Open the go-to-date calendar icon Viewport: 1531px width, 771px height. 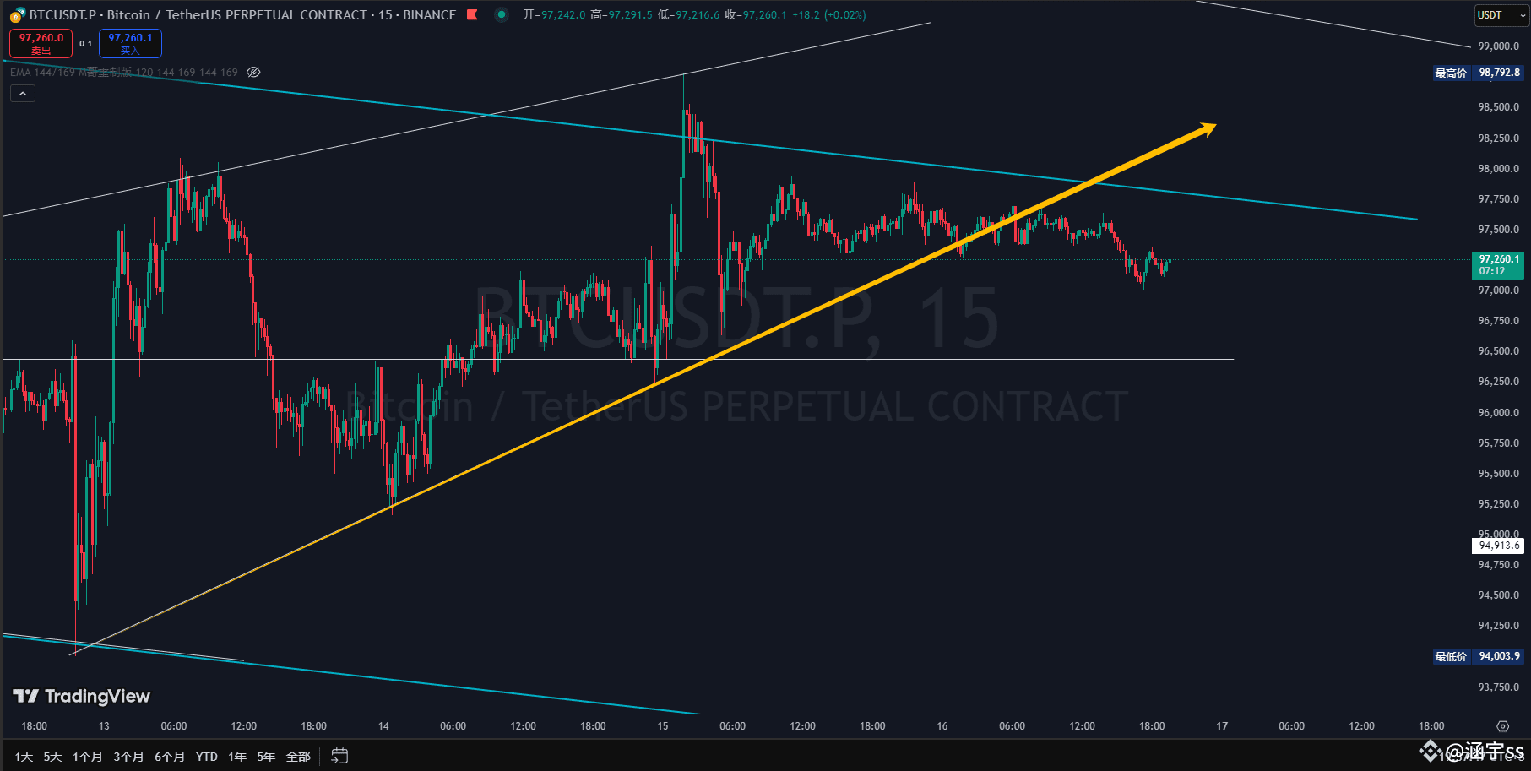339,757
